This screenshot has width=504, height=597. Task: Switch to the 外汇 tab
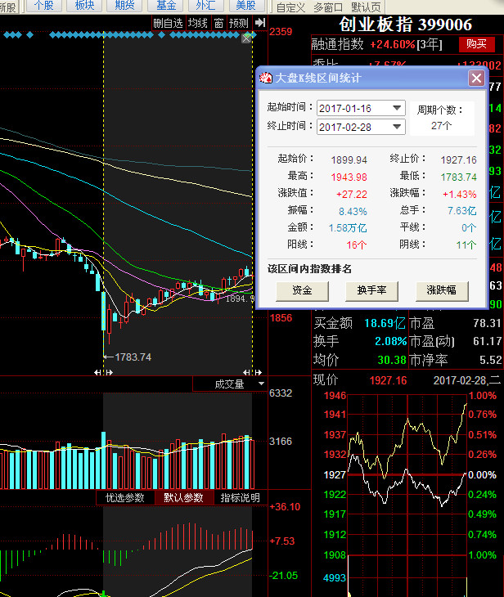[x=205, y=6]
